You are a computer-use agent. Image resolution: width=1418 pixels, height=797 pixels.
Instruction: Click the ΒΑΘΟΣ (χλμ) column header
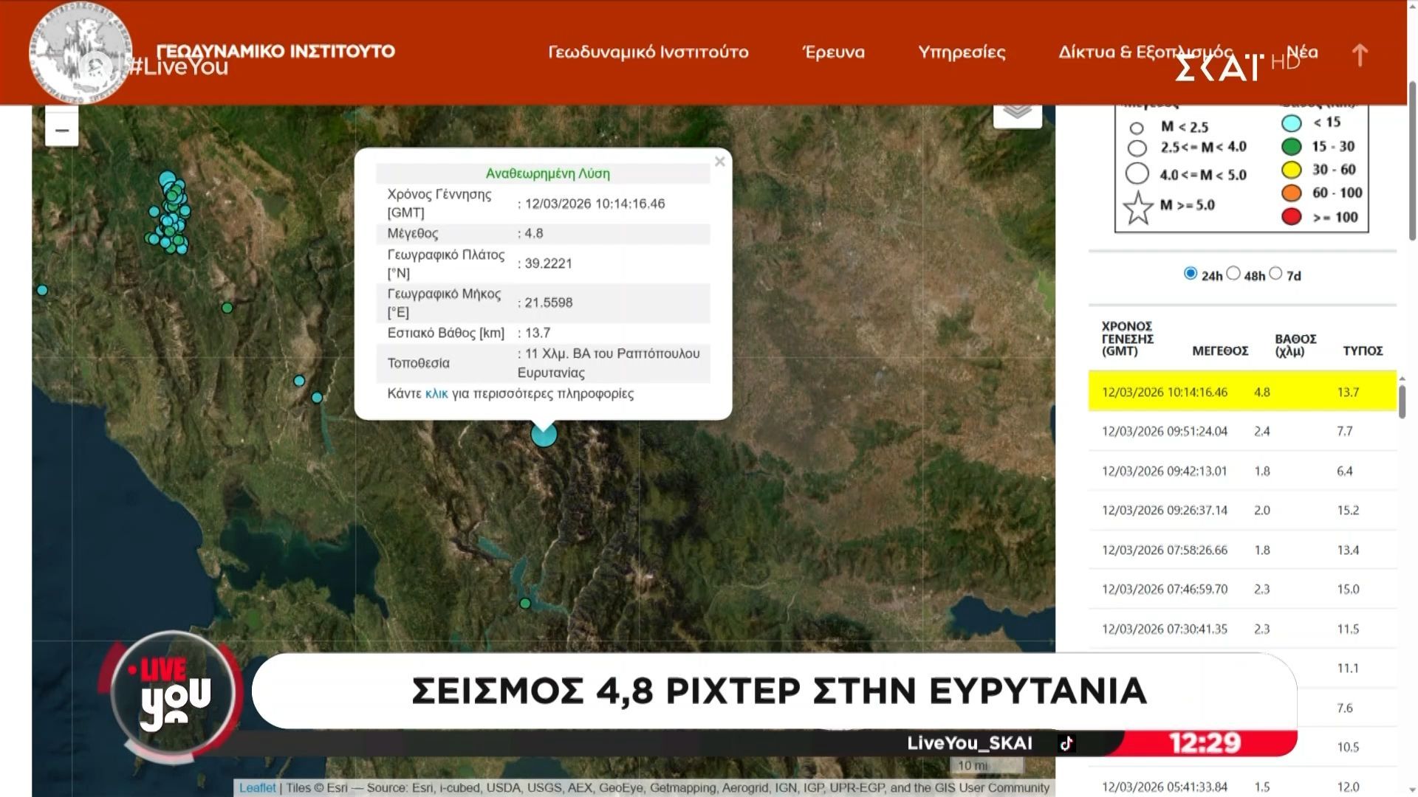(1295, 345)
